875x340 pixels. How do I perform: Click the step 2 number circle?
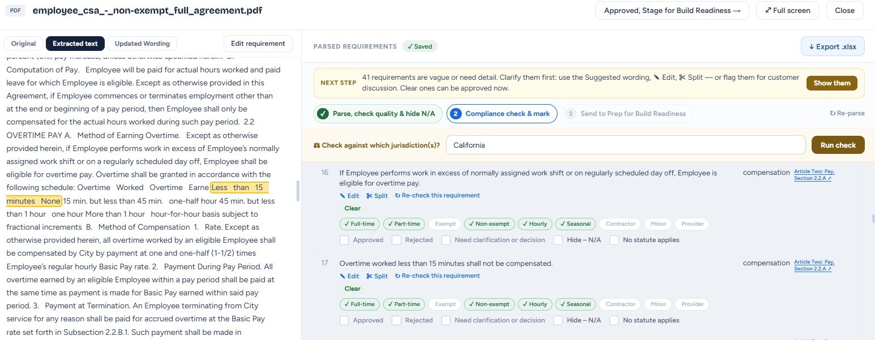click(x=456, y=114)
